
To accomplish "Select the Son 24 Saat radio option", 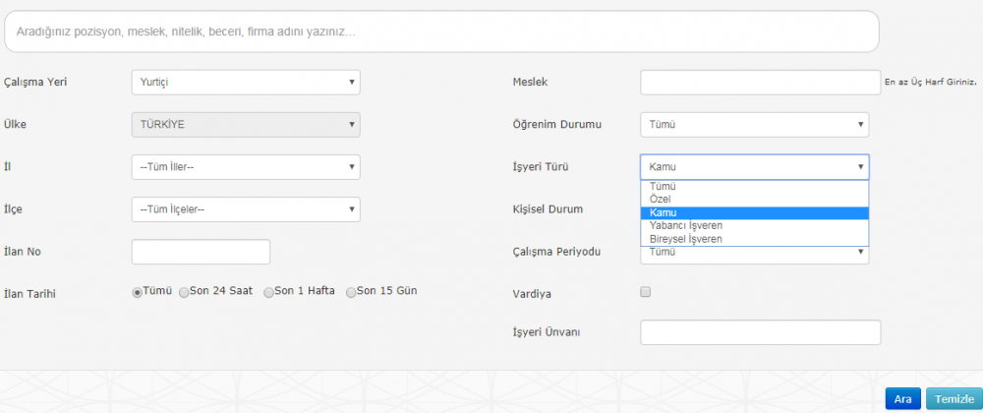I will [x=184, y=292].
